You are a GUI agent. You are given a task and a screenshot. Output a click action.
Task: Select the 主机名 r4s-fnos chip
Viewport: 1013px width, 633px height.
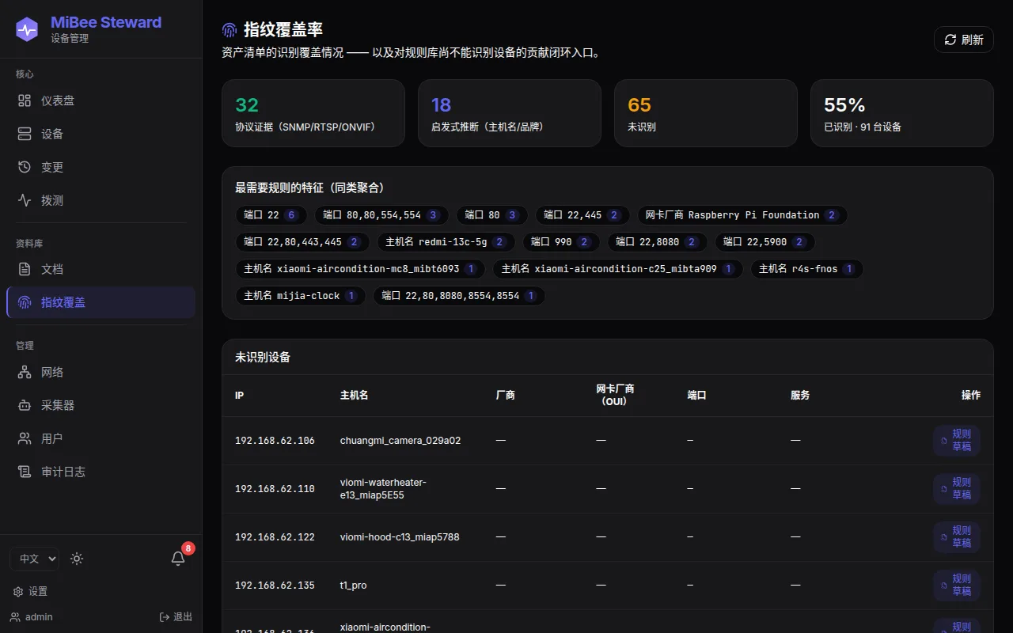pyautogui.click(x=806, y=269)
